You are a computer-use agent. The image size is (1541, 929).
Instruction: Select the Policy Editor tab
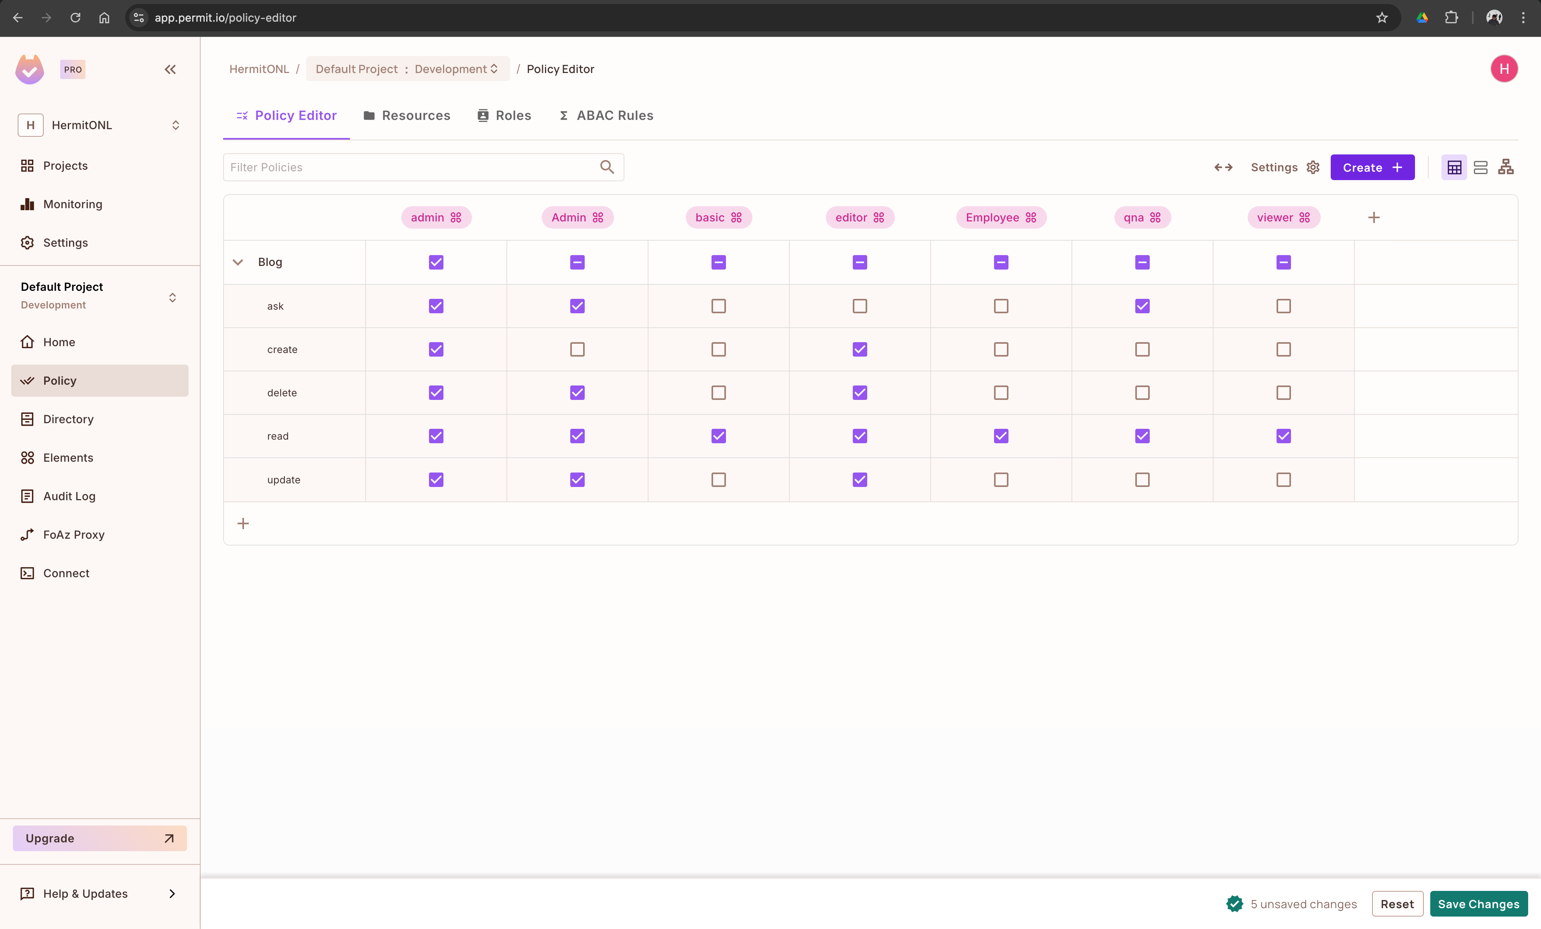[287, 116]
